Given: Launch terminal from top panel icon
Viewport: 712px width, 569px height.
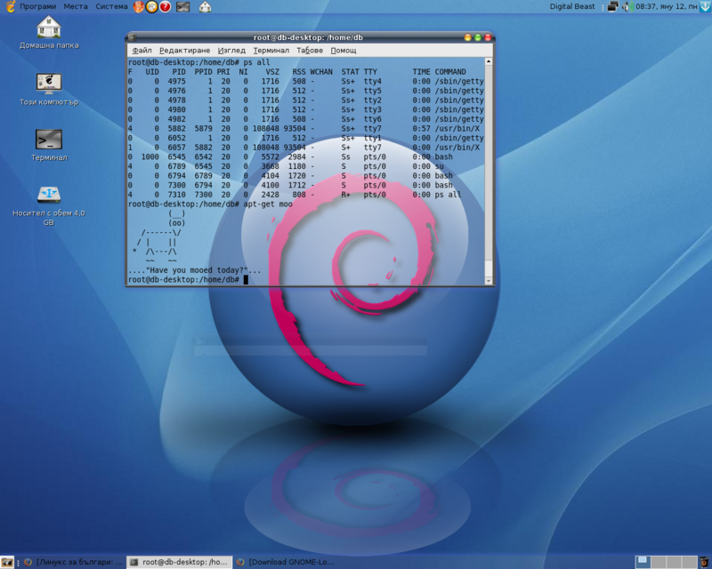Looking at the screenshot, I should point(182,6).
